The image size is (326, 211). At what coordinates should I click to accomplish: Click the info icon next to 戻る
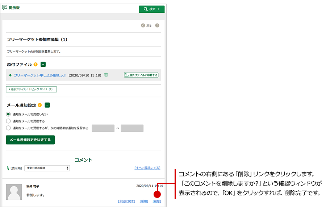tap(157, 25)
